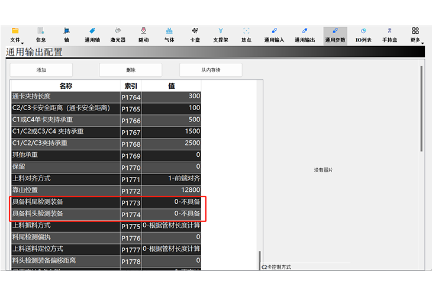Screen dimensions: 432x296
Task: Select the 焦点 focus icon
Action: coord(246,34)
